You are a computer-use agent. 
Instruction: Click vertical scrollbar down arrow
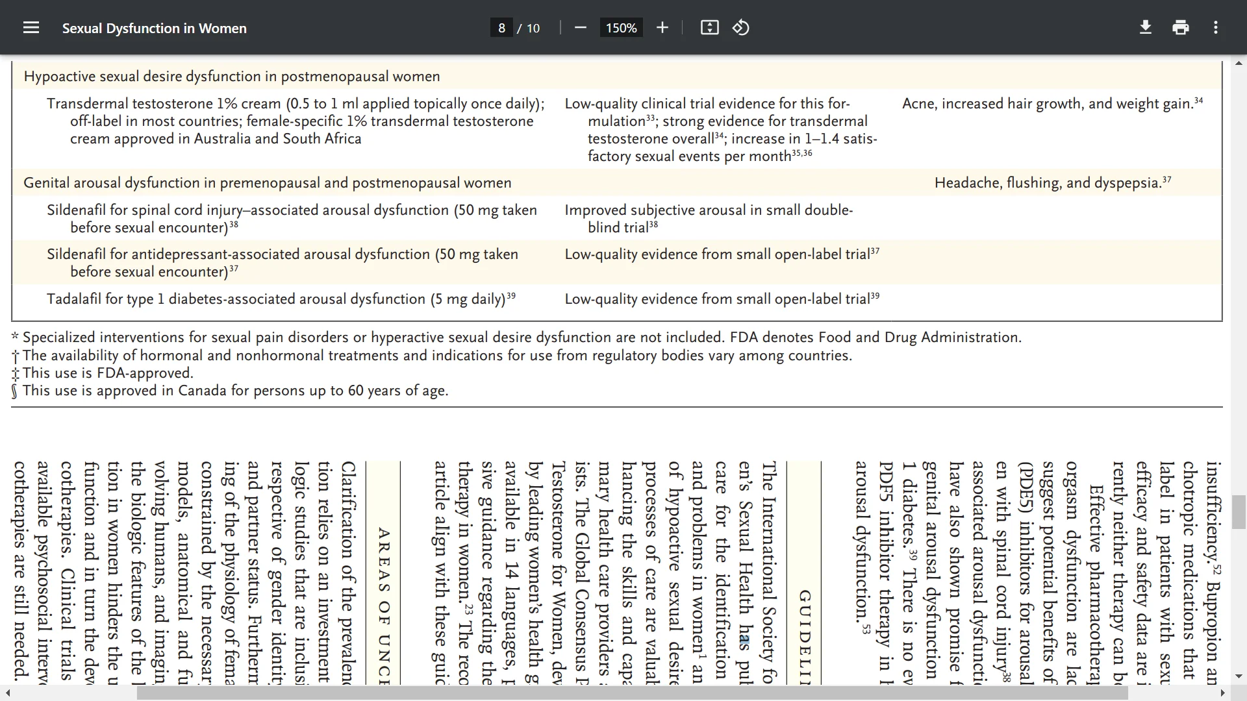1239,676
